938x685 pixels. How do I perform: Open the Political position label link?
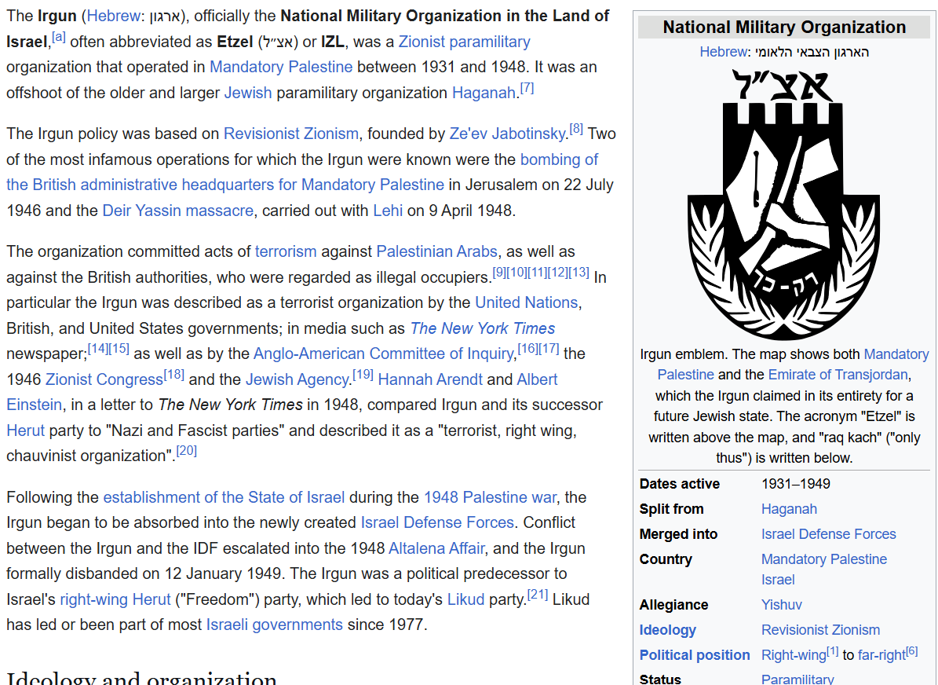click(695, 656)
